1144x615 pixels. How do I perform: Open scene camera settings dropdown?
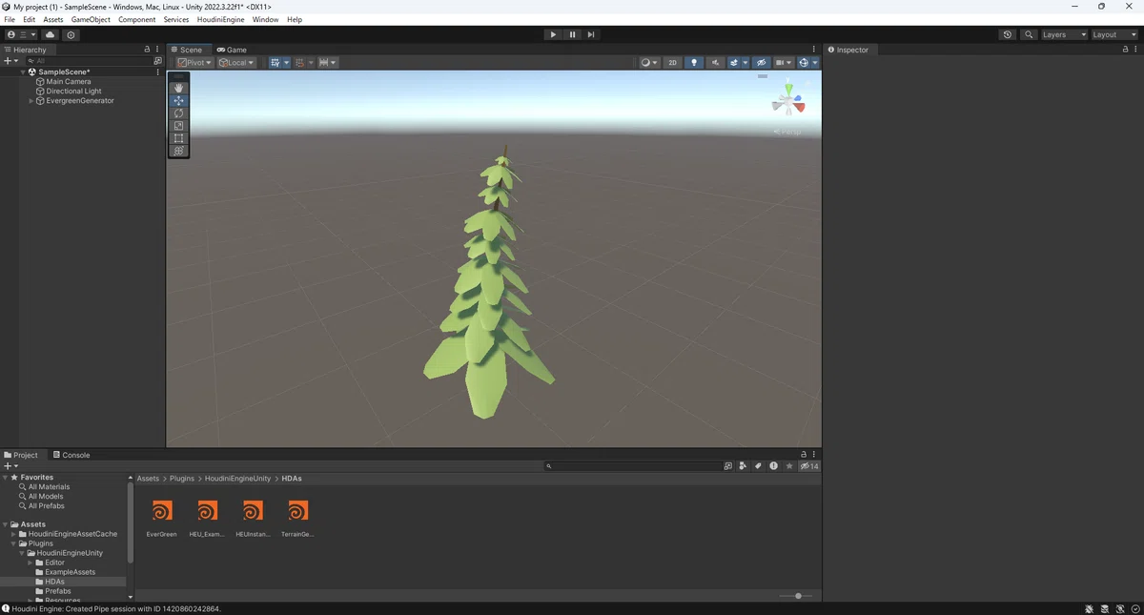(x=784, y=62)
